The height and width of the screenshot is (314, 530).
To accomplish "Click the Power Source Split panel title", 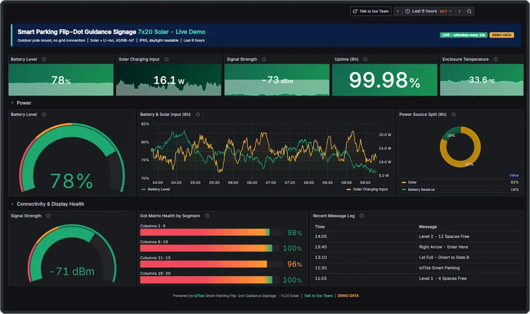I will coord(423,114).
